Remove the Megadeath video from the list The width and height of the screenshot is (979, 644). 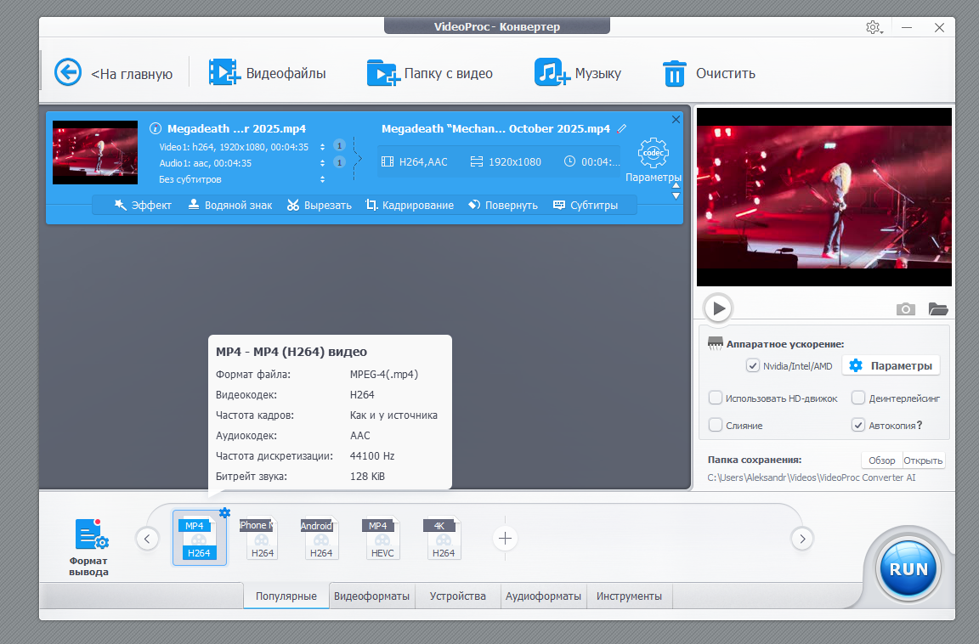676,119
